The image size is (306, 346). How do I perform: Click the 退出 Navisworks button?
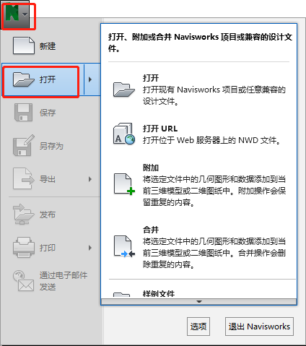point(259,326)
